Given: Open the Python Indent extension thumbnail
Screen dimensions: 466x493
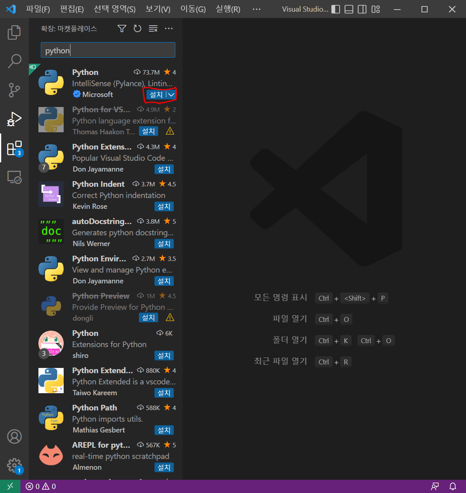Looking at the screenshot, I should (x=51, y=194).
